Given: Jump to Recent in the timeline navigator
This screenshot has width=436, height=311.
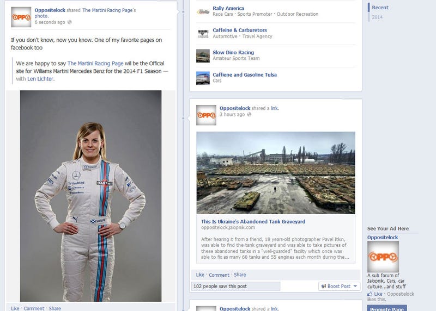Looking at the screenshot, I should [380, 8].
